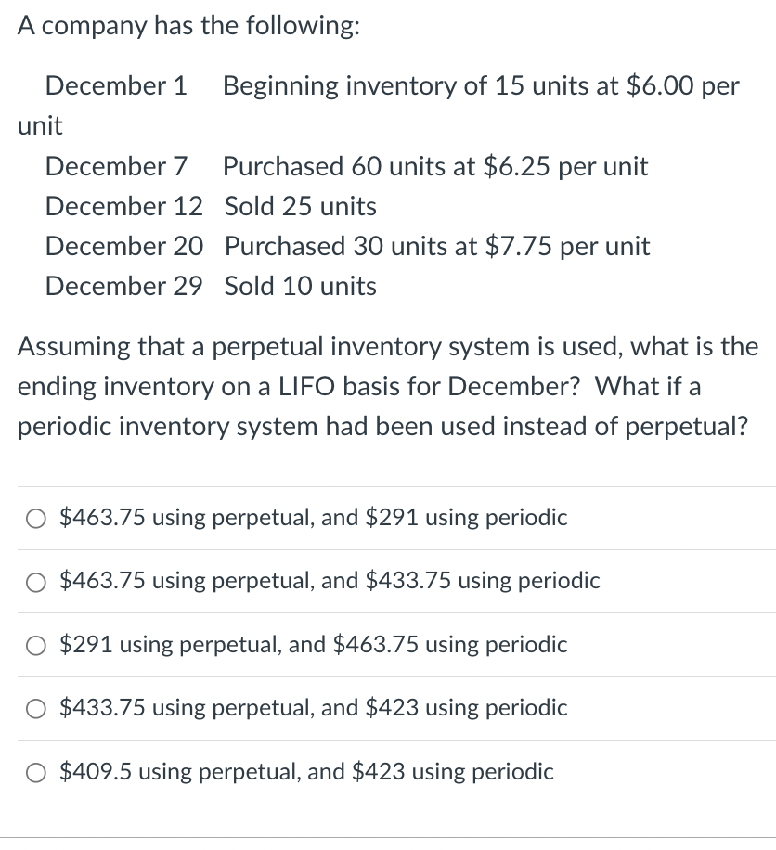Viewport: 776px width, 850px height.
Task: Click the 'A company has the following:' heading
Action: click(189, 27)
